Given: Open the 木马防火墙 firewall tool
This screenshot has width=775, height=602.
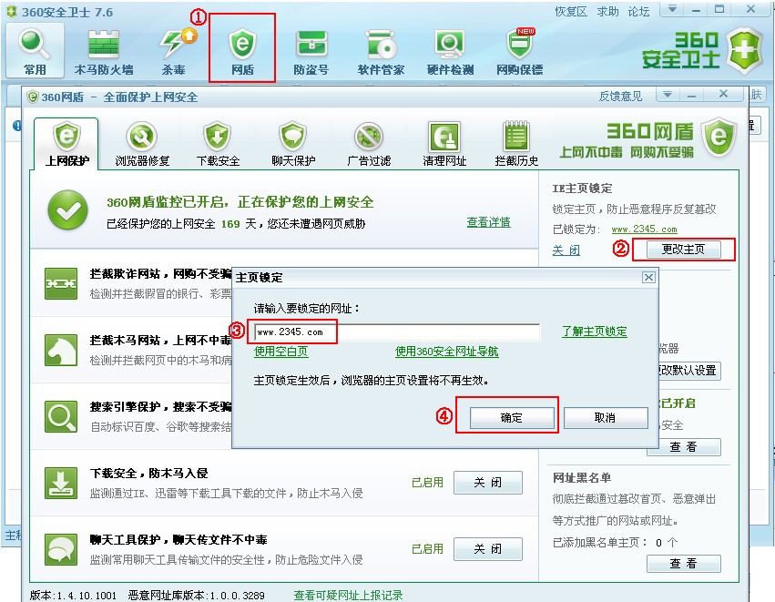Looking at the screenshot, I should pyautogui.click(x=104, y=51).
